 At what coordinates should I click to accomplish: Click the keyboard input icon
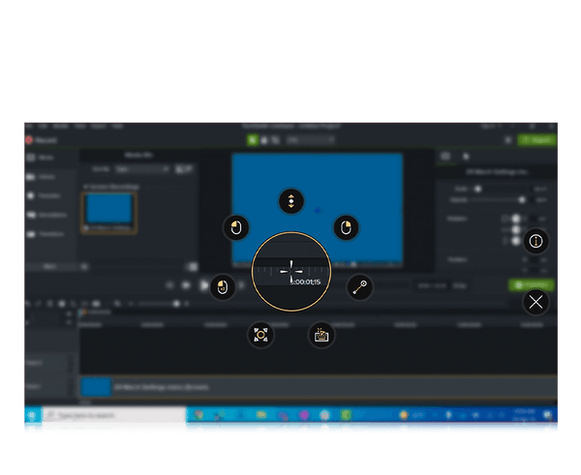tap(321, 335)
